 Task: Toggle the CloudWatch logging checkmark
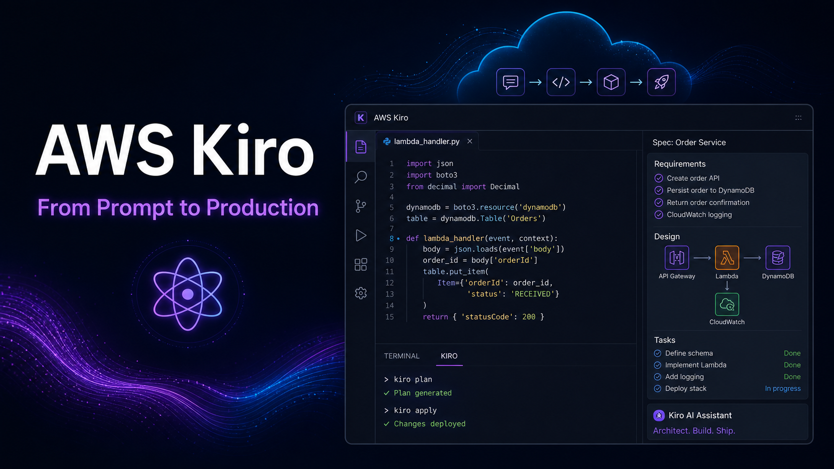pos(658,215)
